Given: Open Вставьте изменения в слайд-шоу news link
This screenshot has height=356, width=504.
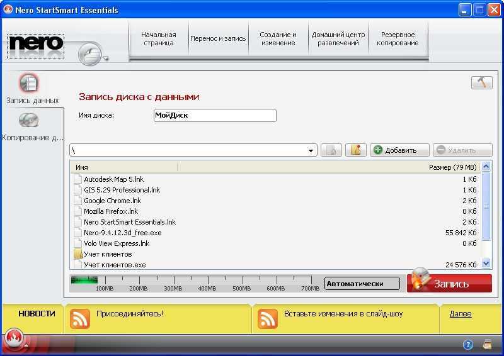Looking at the screenshot, I should click(343, 314).
